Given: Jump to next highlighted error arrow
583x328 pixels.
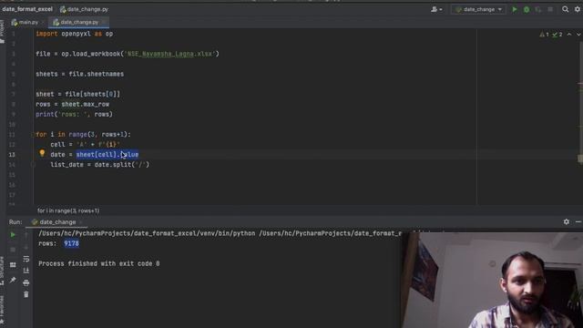Looking at the screenshot, I should (578, 35).
